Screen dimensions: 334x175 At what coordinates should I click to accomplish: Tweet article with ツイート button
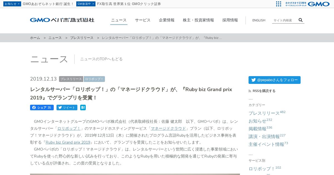[x=67, y=107]
